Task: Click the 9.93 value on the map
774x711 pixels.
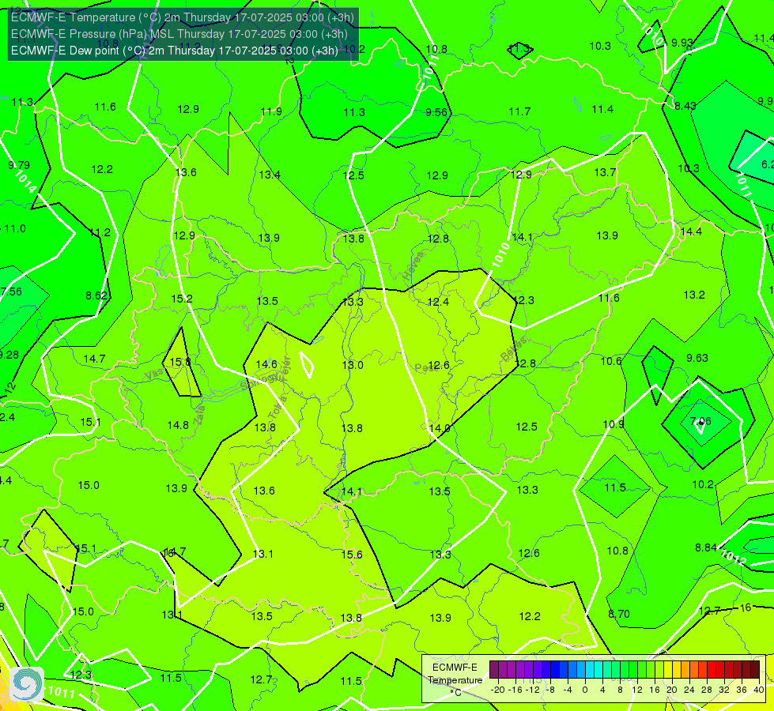Action: pyautogui.click(x=681, y=43)
